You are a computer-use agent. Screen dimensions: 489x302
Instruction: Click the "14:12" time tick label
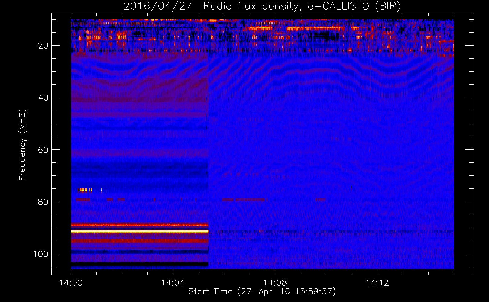pos(377,283)
